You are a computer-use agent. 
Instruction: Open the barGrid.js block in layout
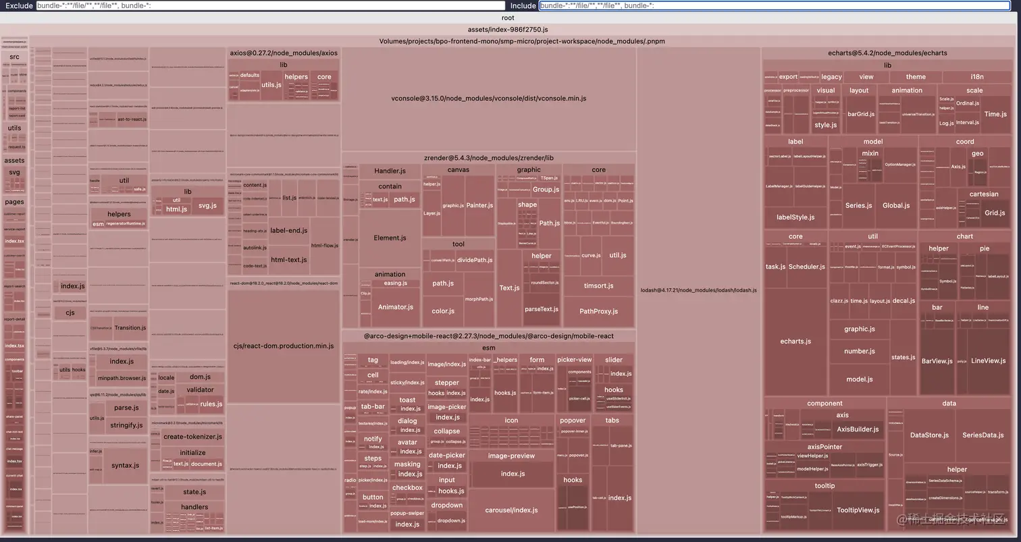coord(861,114)
